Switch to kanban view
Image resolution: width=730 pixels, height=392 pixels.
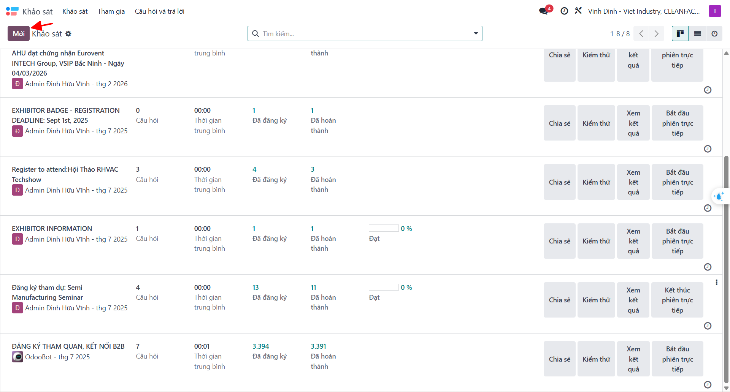(680, 33)
